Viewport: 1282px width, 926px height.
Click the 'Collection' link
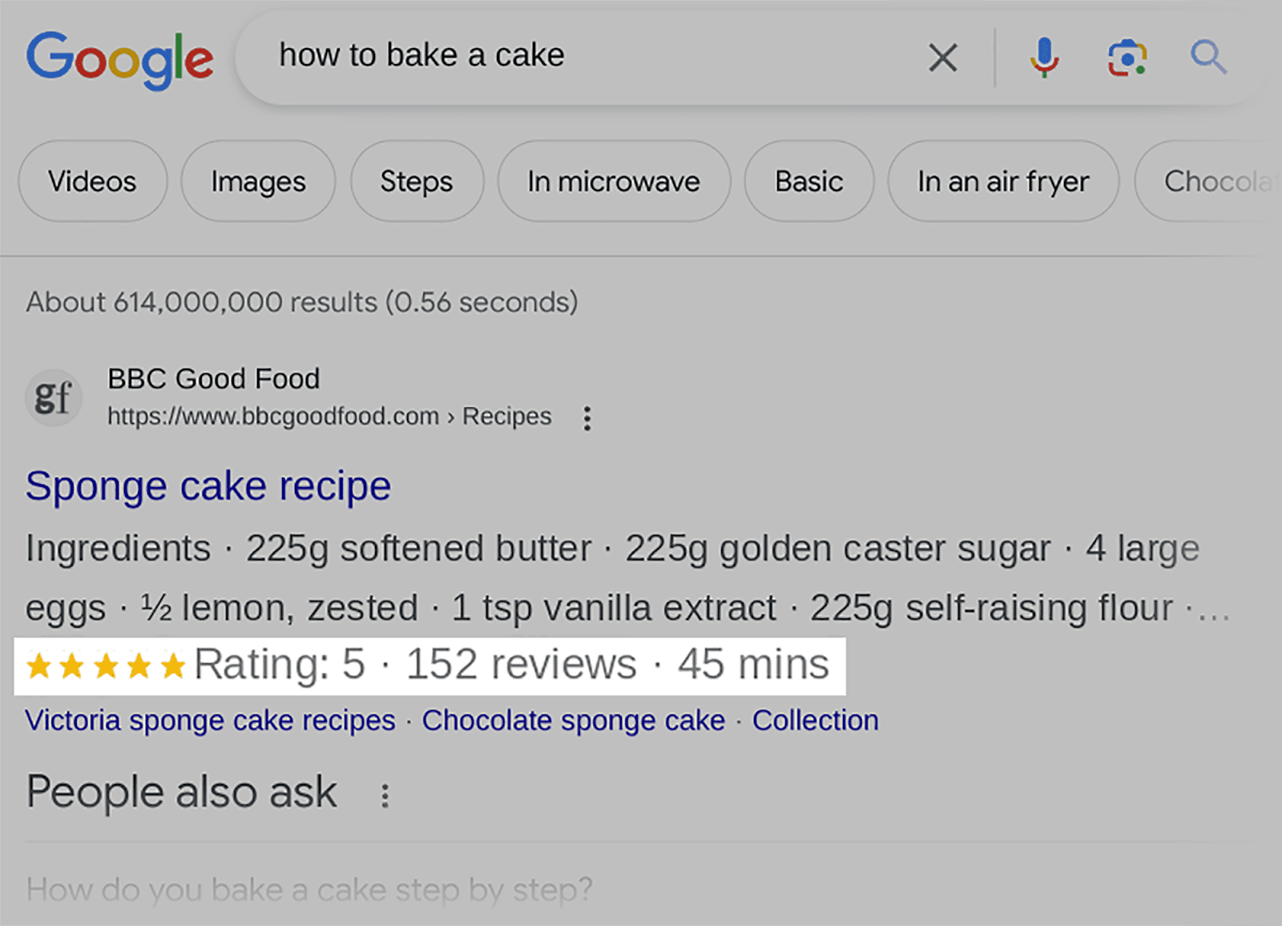coord(815,720)
